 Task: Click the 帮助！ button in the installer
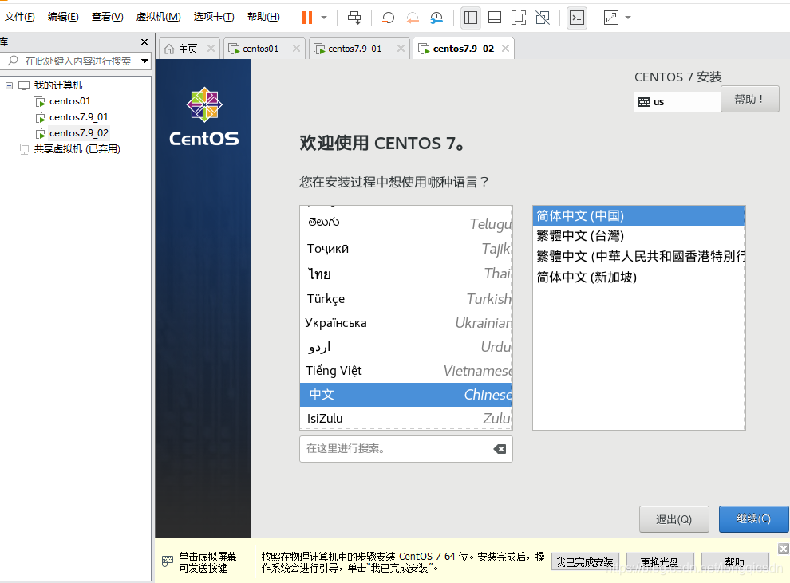[x=749, y=99]
